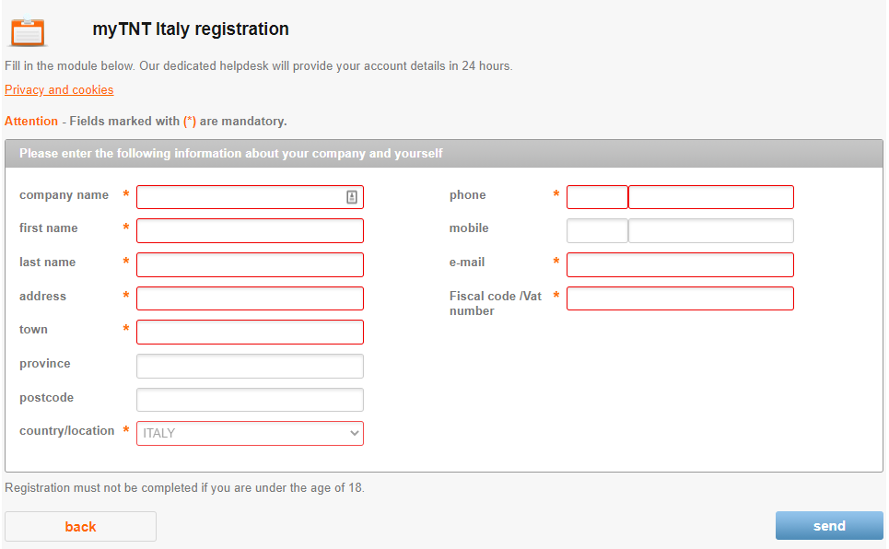Click the province input box
This screenshot has height=549, width=889.
pos(250,366)
